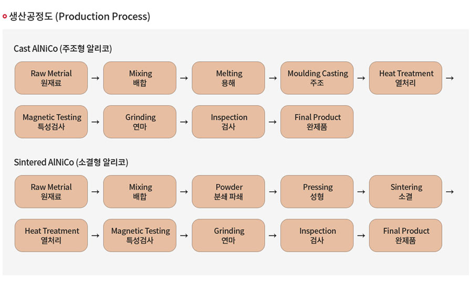Click arrow after the Sintering box
Image resolution: width=470 pixels, height=286 pixels.
[450, 192]
